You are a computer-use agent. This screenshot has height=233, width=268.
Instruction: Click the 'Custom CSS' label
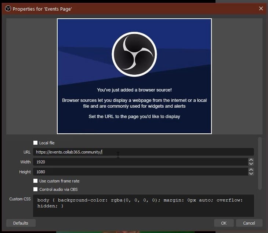(20, 199)
